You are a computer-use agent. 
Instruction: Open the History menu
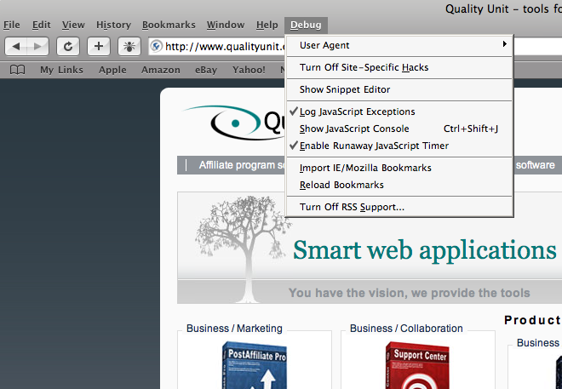(x=113, y=25)
